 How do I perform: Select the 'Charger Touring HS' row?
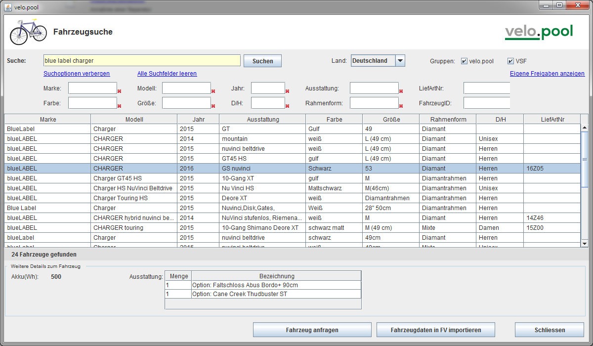(x=293, y=198)
